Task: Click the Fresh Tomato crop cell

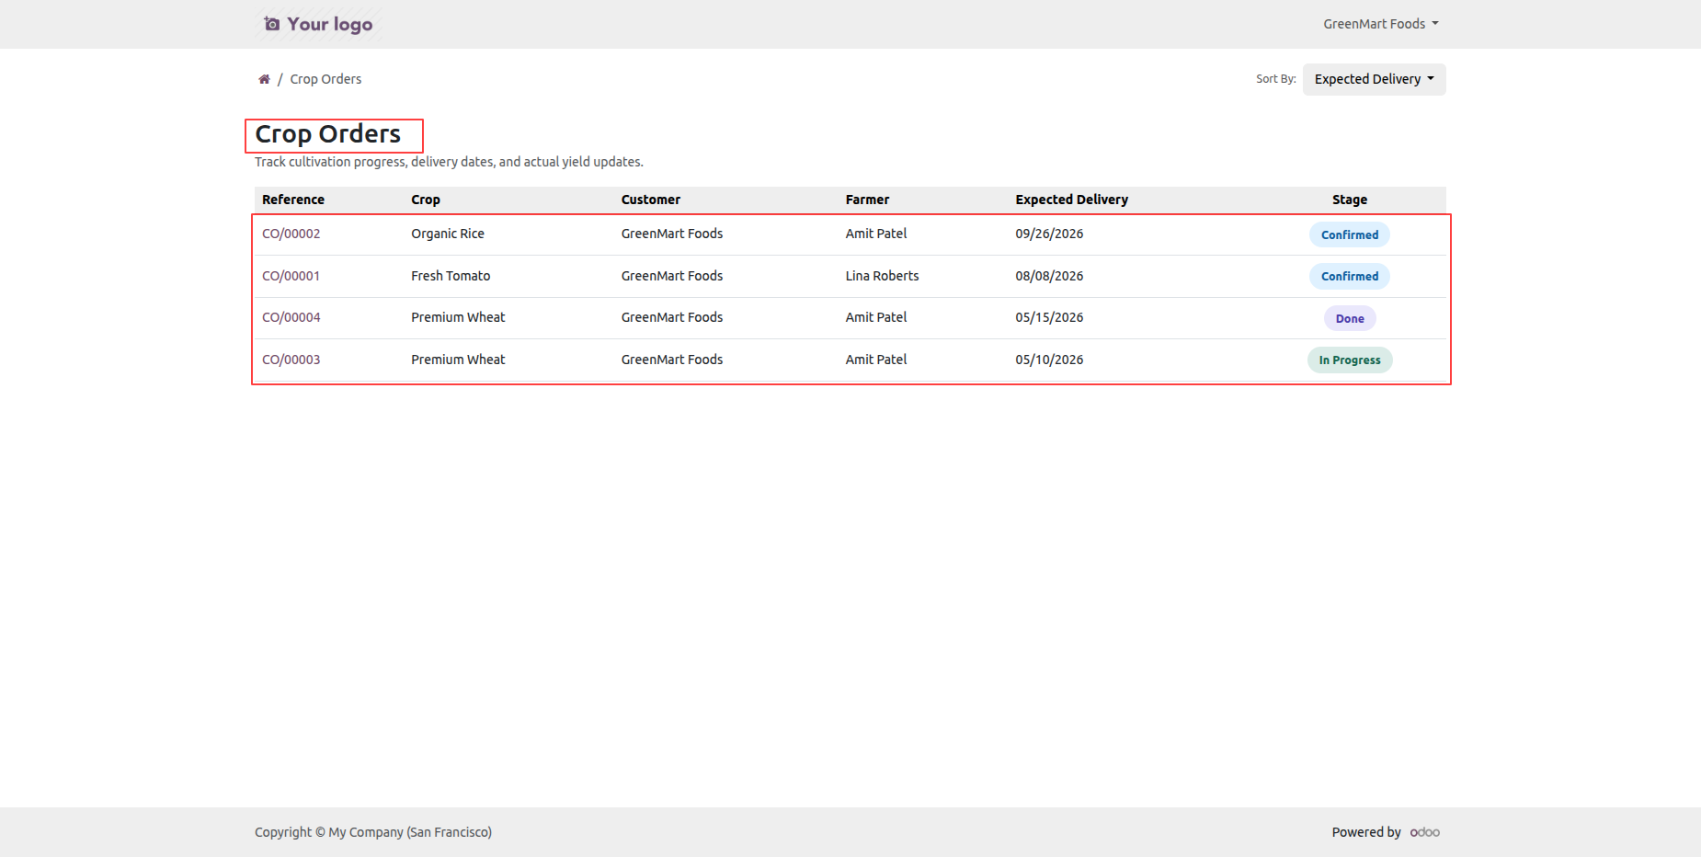Action: [451, 276]
